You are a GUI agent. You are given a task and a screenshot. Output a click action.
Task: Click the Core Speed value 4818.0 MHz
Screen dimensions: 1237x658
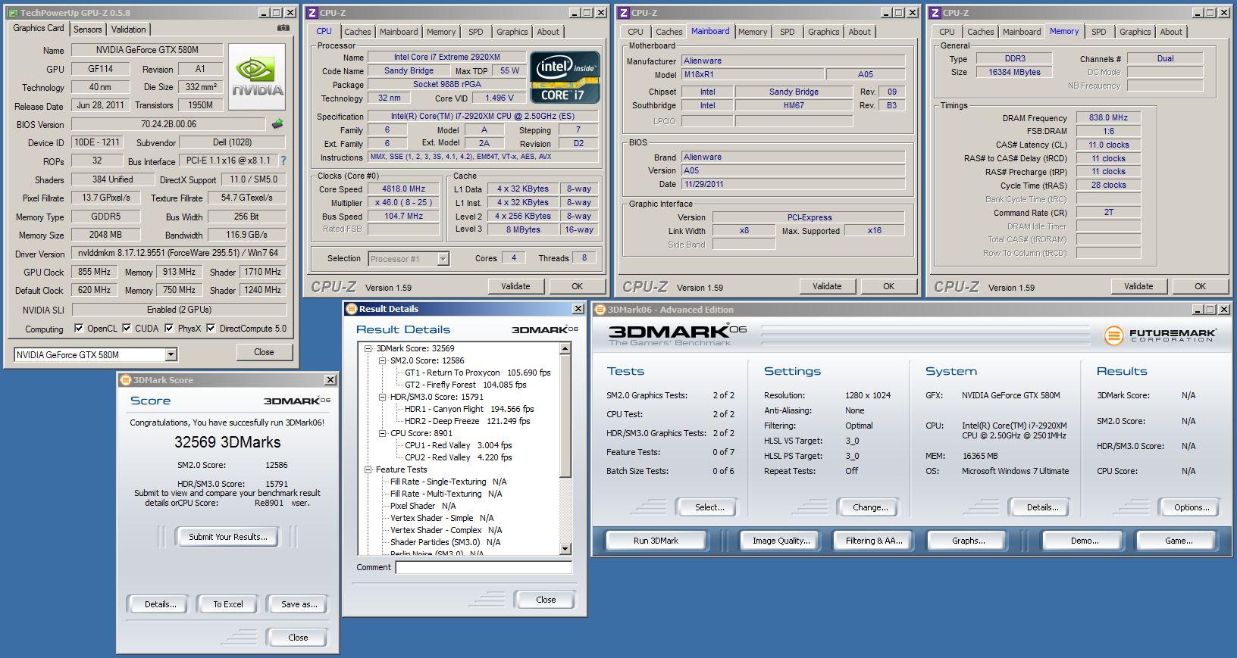pyautogui.click(x=404, y=189)
